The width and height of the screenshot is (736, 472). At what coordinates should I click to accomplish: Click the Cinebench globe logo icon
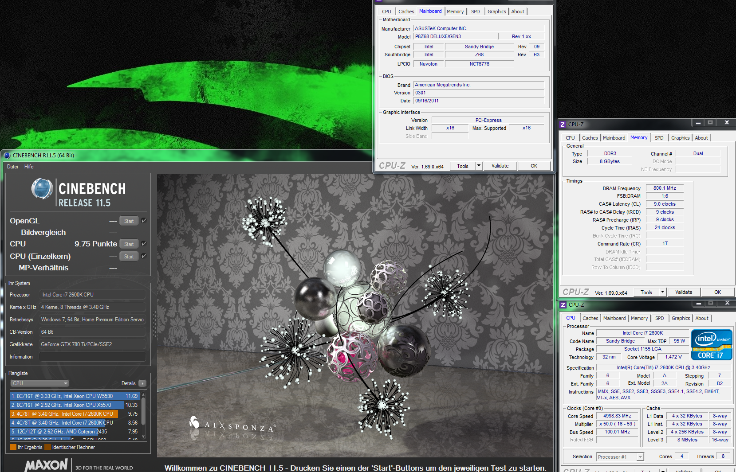(42, 188)
